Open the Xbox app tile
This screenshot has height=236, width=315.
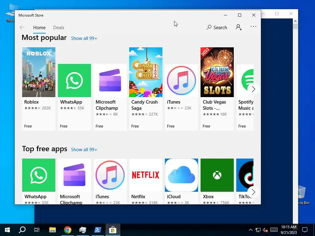[217, 181]
